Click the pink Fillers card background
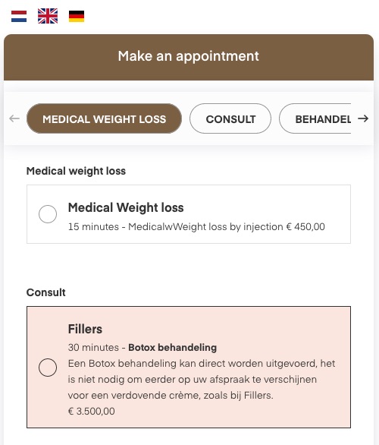 click(x=189, y=367)
